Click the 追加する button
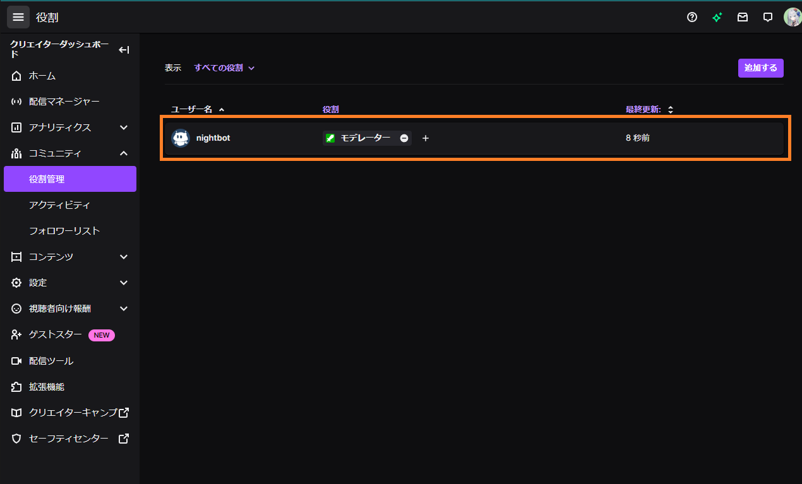 tap(760, 68)
